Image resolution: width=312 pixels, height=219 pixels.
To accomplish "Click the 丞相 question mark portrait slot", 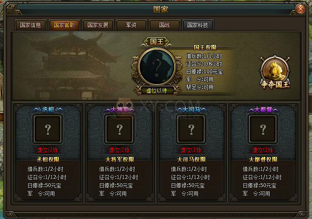I will (x=48, y=129).
